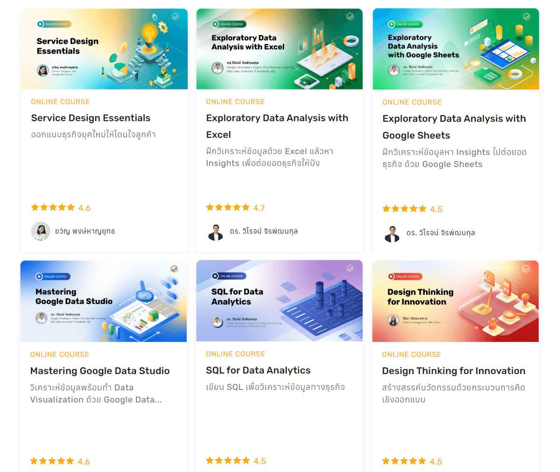
Task: Open the SQL for Data Analytics title link
Action: (x=258, y=370)
